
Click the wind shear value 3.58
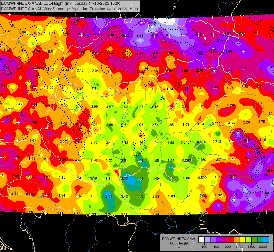pyautogui.click(x=140, y=36)
